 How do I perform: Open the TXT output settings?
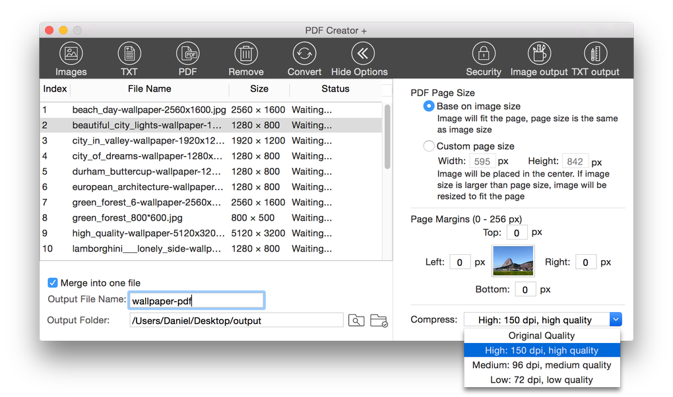(x=595, y=53)
